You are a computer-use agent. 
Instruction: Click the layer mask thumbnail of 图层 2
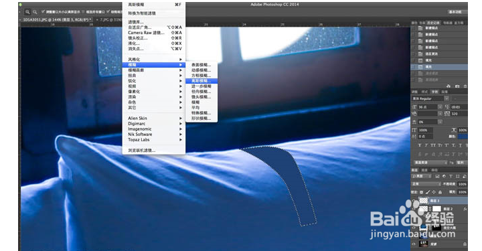(436, 209)
